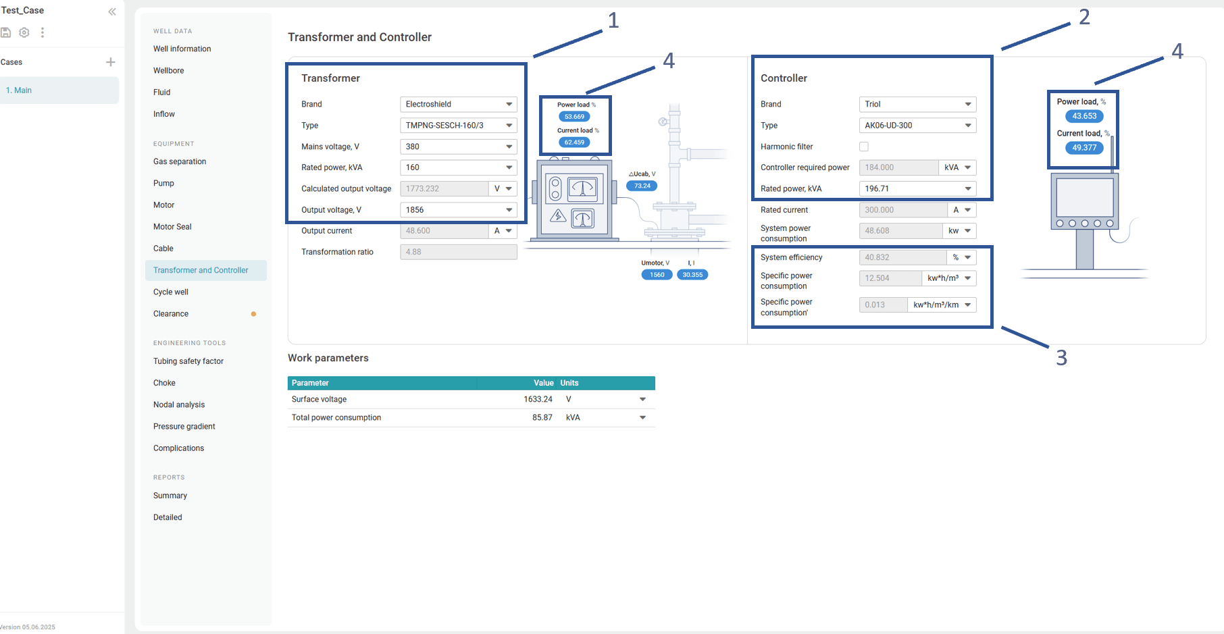
Task: Open the Surface voltage units dropdown
Action: point(642,400)
